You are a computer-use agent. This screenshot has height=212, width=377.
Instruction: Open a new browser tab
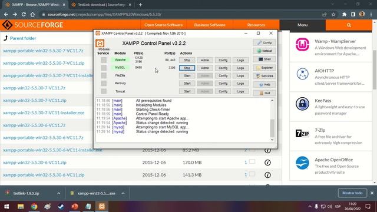[140, 5]
